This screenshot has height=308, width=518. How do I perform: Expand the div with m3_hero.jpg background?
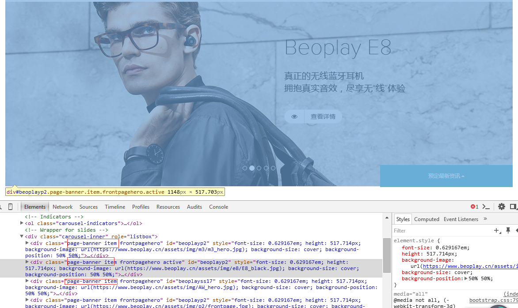[x=27, y=243]
